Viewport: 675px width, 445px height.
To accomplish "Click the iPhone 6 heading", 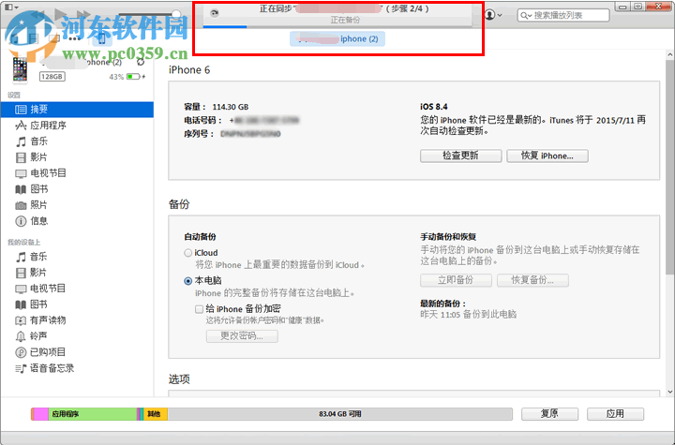I will [x=189, y=69].
